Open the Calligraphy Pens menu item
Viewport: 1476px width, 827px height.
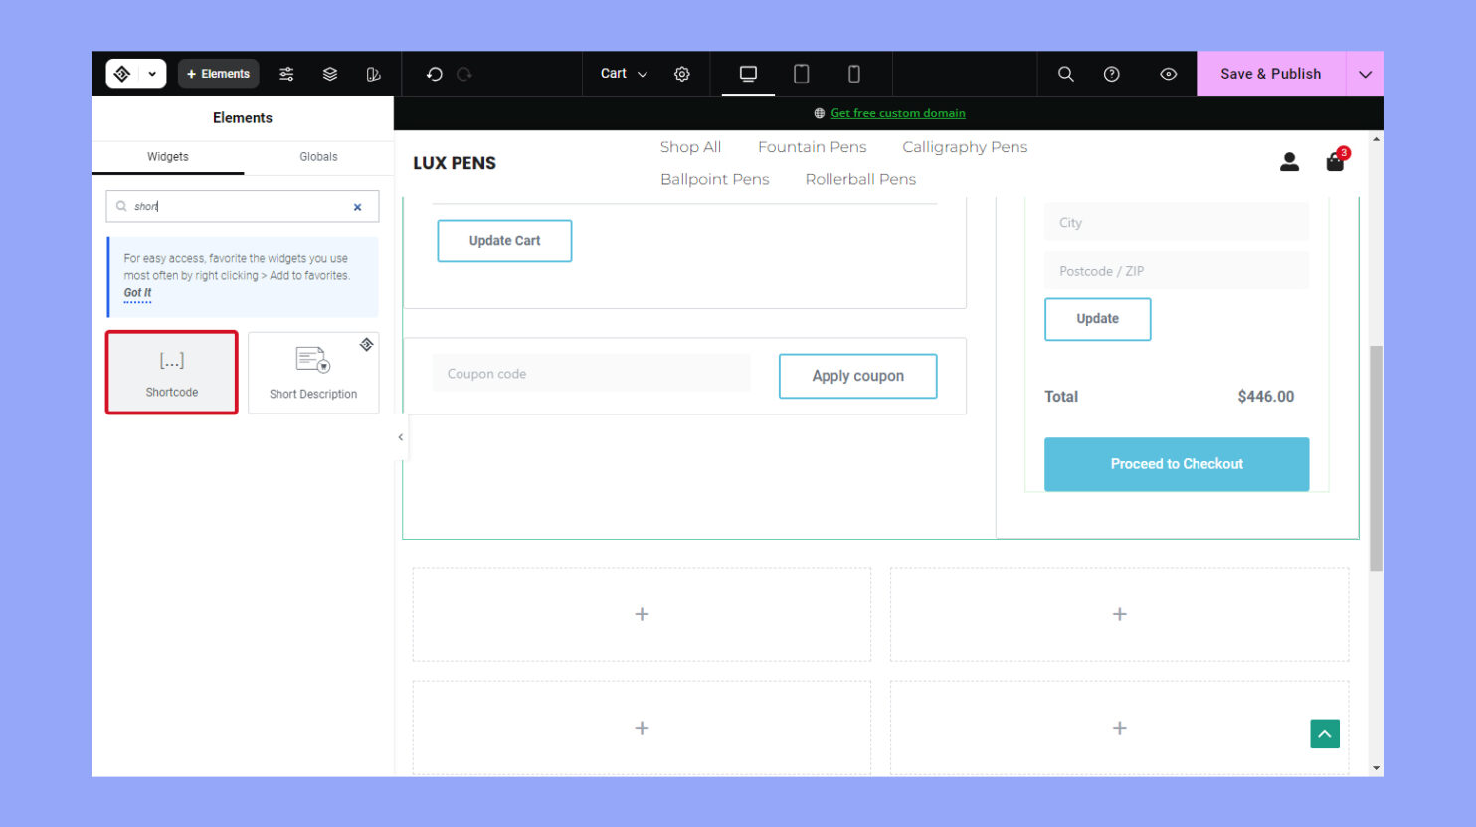pos(964,146)
